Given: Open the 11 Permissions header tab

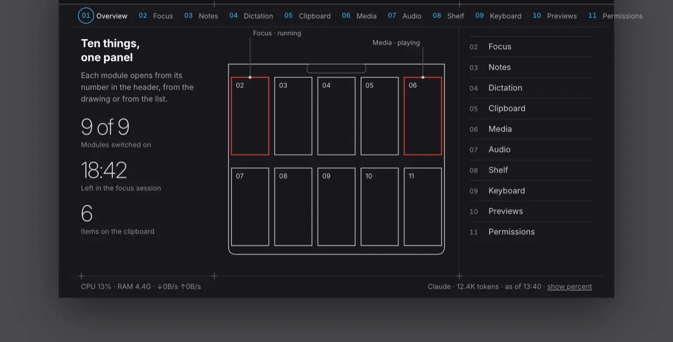Looking at the screenshot, I should click(x=615, y=16).
